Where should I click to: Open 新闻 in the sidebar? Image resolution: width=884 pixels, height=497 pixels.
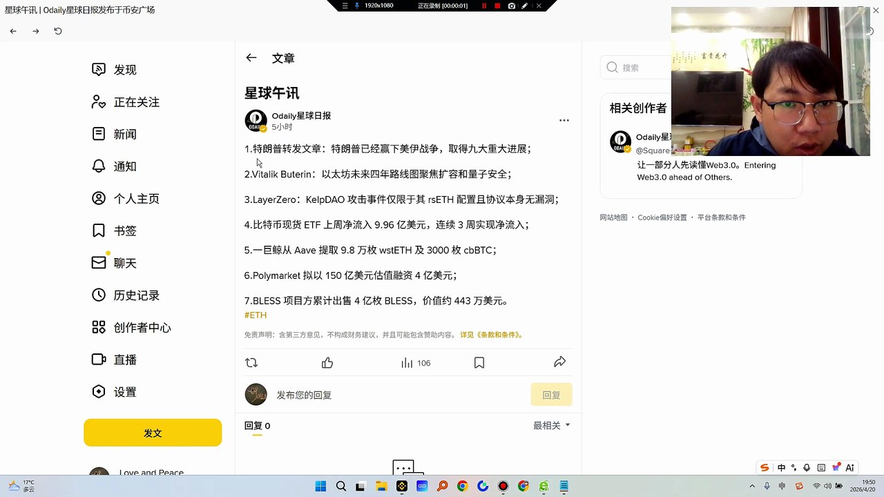pos(115,134)
